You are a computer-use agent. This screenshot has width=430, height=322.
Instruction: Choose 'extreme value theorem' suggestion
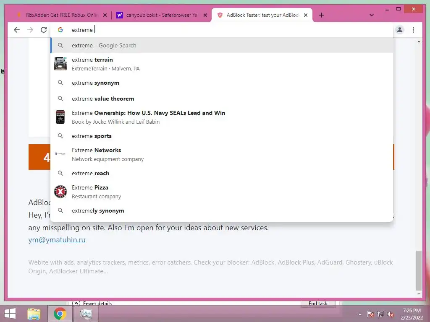click(222, 99)
